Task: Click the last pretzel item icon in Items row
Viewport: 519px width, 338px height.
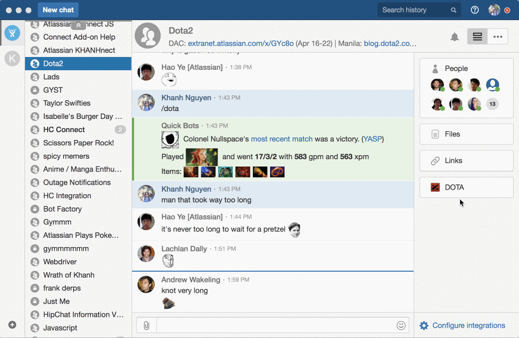Action: coord(277,172)
